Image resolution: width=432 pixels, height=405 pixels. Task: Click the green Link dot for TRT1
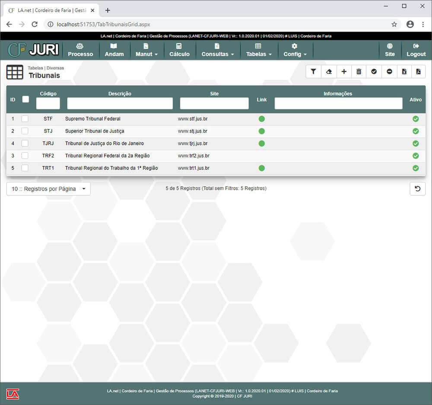[x=261, y=168]
